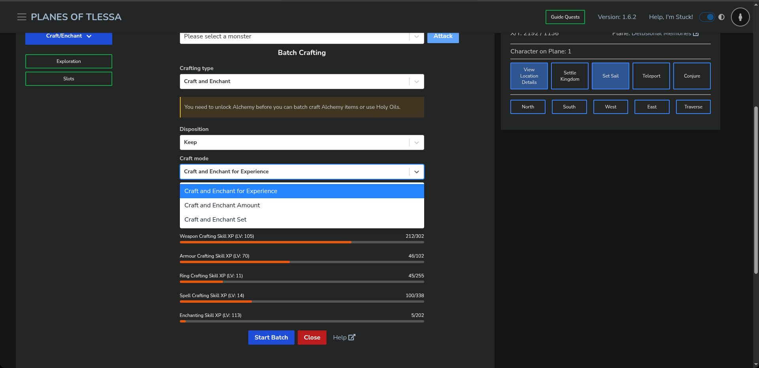Click the half-circle dark mode icon
The image size is (759, 368).
click(721, 17)
